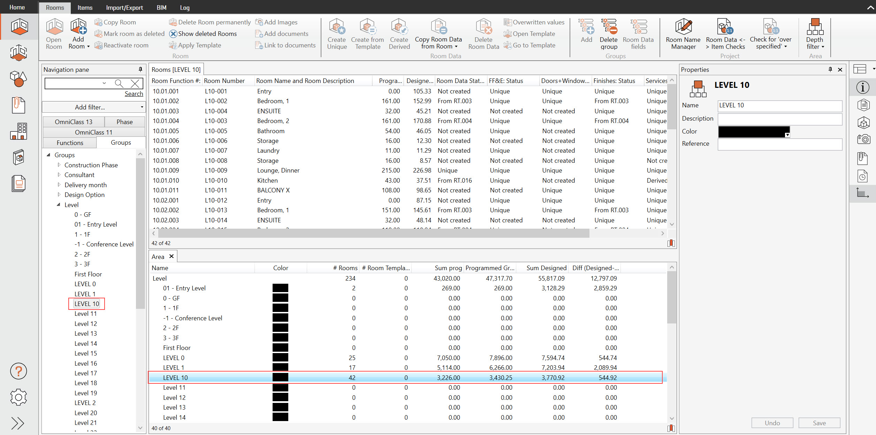Image resolution: width=876 pixels, height=435 pixels.
Task: Expand the Construction Phase group
Action: (x=59, y=165)
